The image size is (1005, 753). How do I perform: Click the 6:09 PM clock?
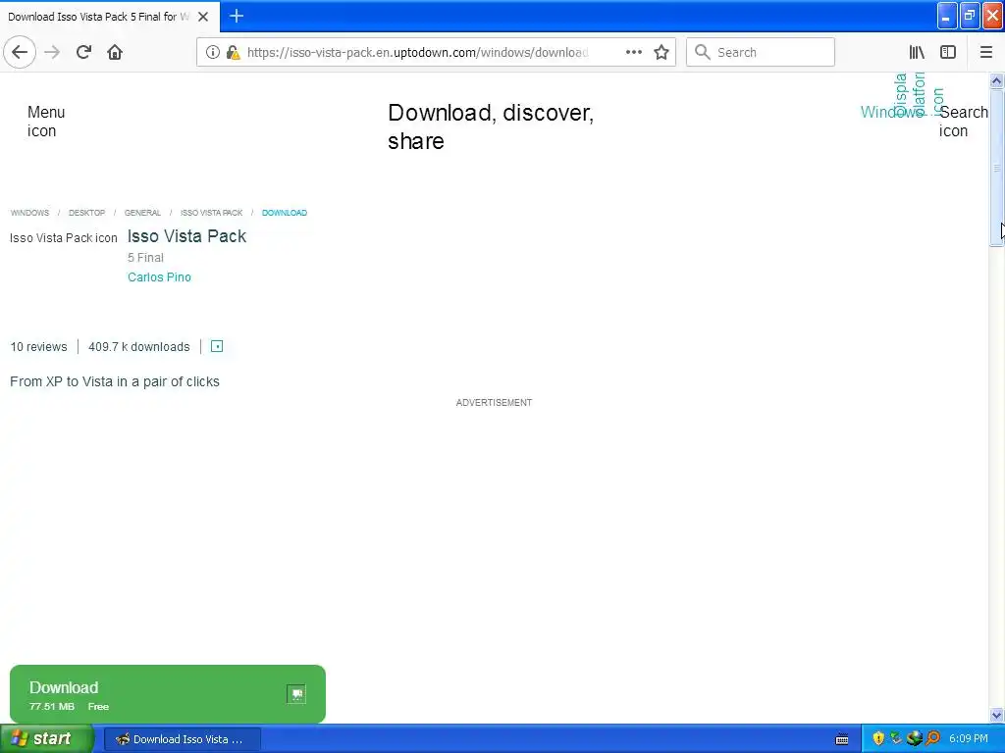click(969, 739)
